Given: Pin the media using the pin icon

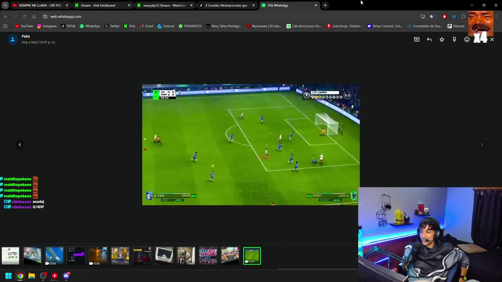Looking at the screenshot, I should 455,40.
